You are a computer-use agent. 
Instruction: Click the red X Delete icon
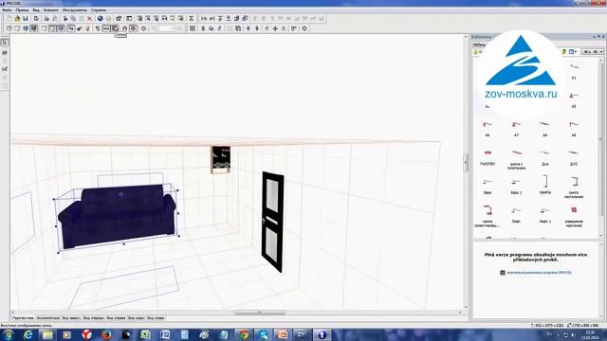[x=90, y=18]
